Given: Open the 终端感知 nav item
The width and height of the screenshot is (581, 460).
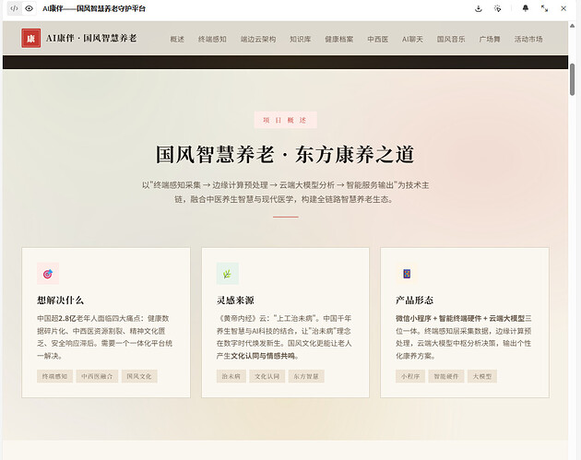Looking at the screenshot, I should pyautogui.click(x=212, y=40).
